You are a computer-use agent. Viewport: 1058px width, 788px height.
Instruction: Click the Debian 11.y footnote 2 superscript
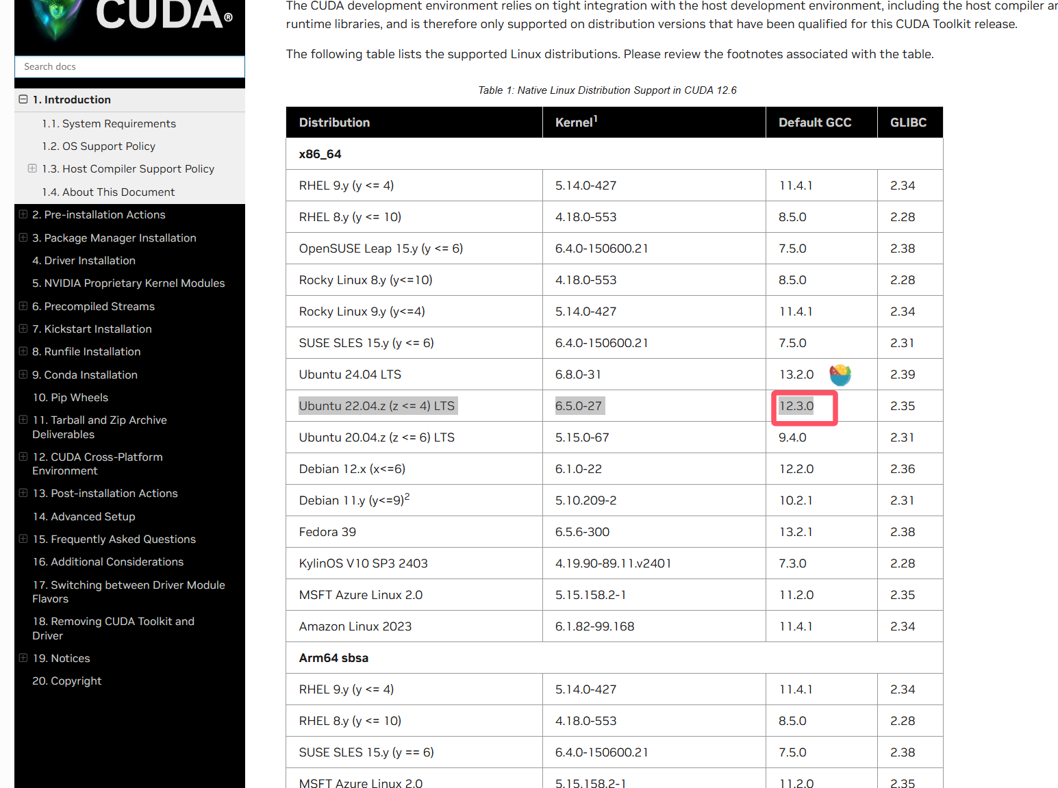(x=407, y=496)
